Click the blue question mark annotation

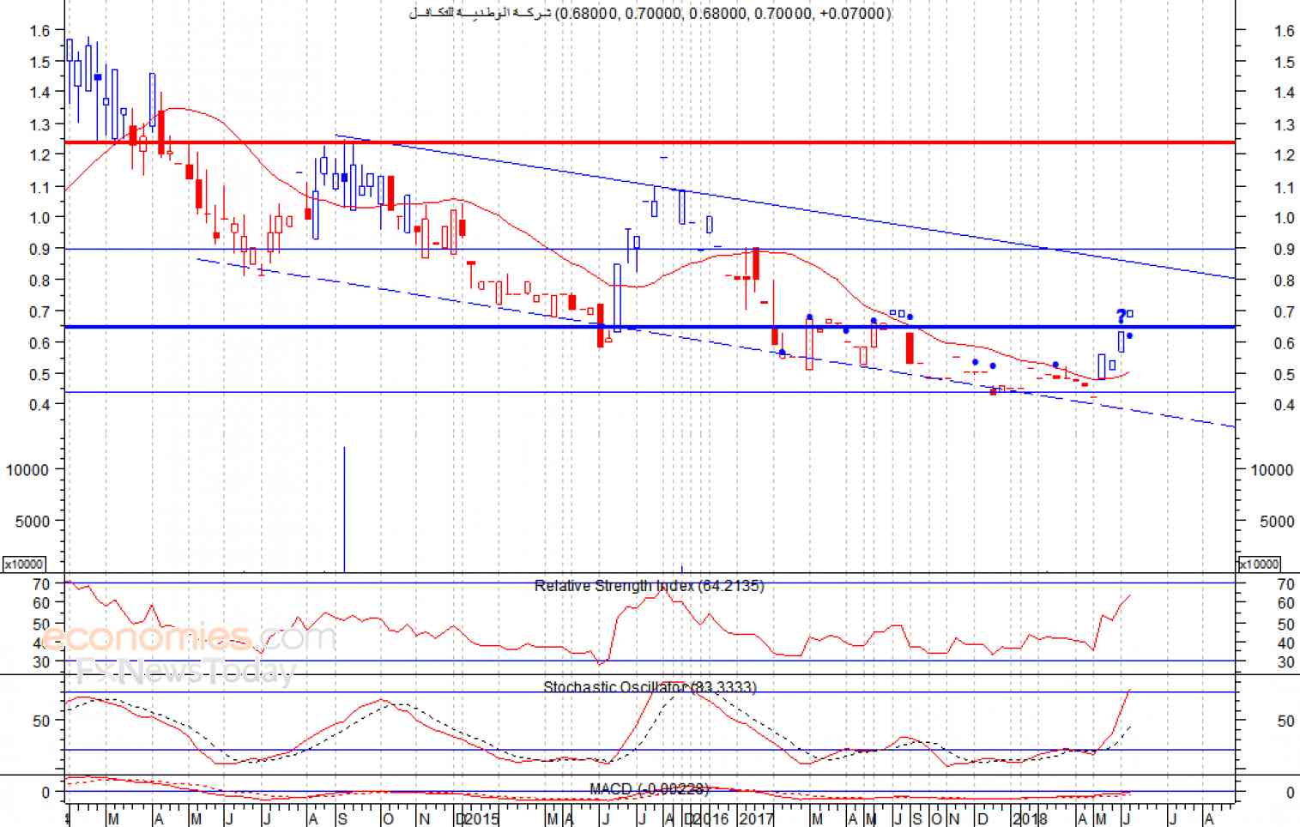point(1120,317)
